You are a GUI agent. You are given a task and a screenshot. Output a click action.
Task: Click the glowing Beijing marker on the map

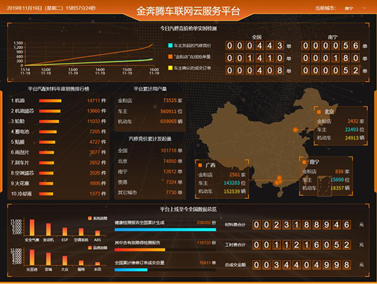(x=295, y=130)
